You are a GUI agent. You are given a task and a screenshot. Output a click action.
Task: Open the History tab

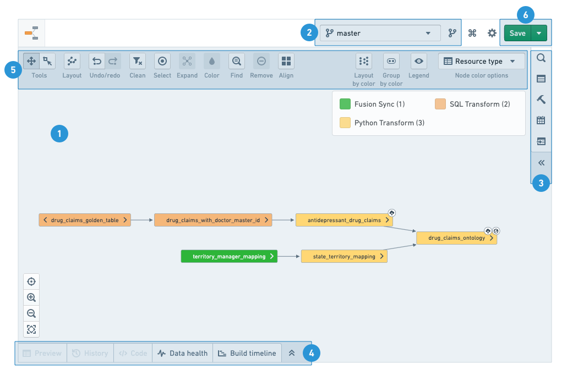[x=90, y=353]
